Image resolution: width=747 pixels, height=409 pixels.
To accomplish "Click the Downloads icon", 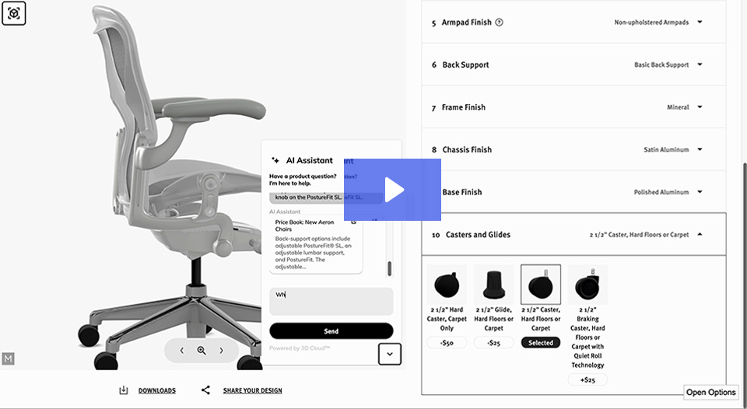I will [124, 390].
